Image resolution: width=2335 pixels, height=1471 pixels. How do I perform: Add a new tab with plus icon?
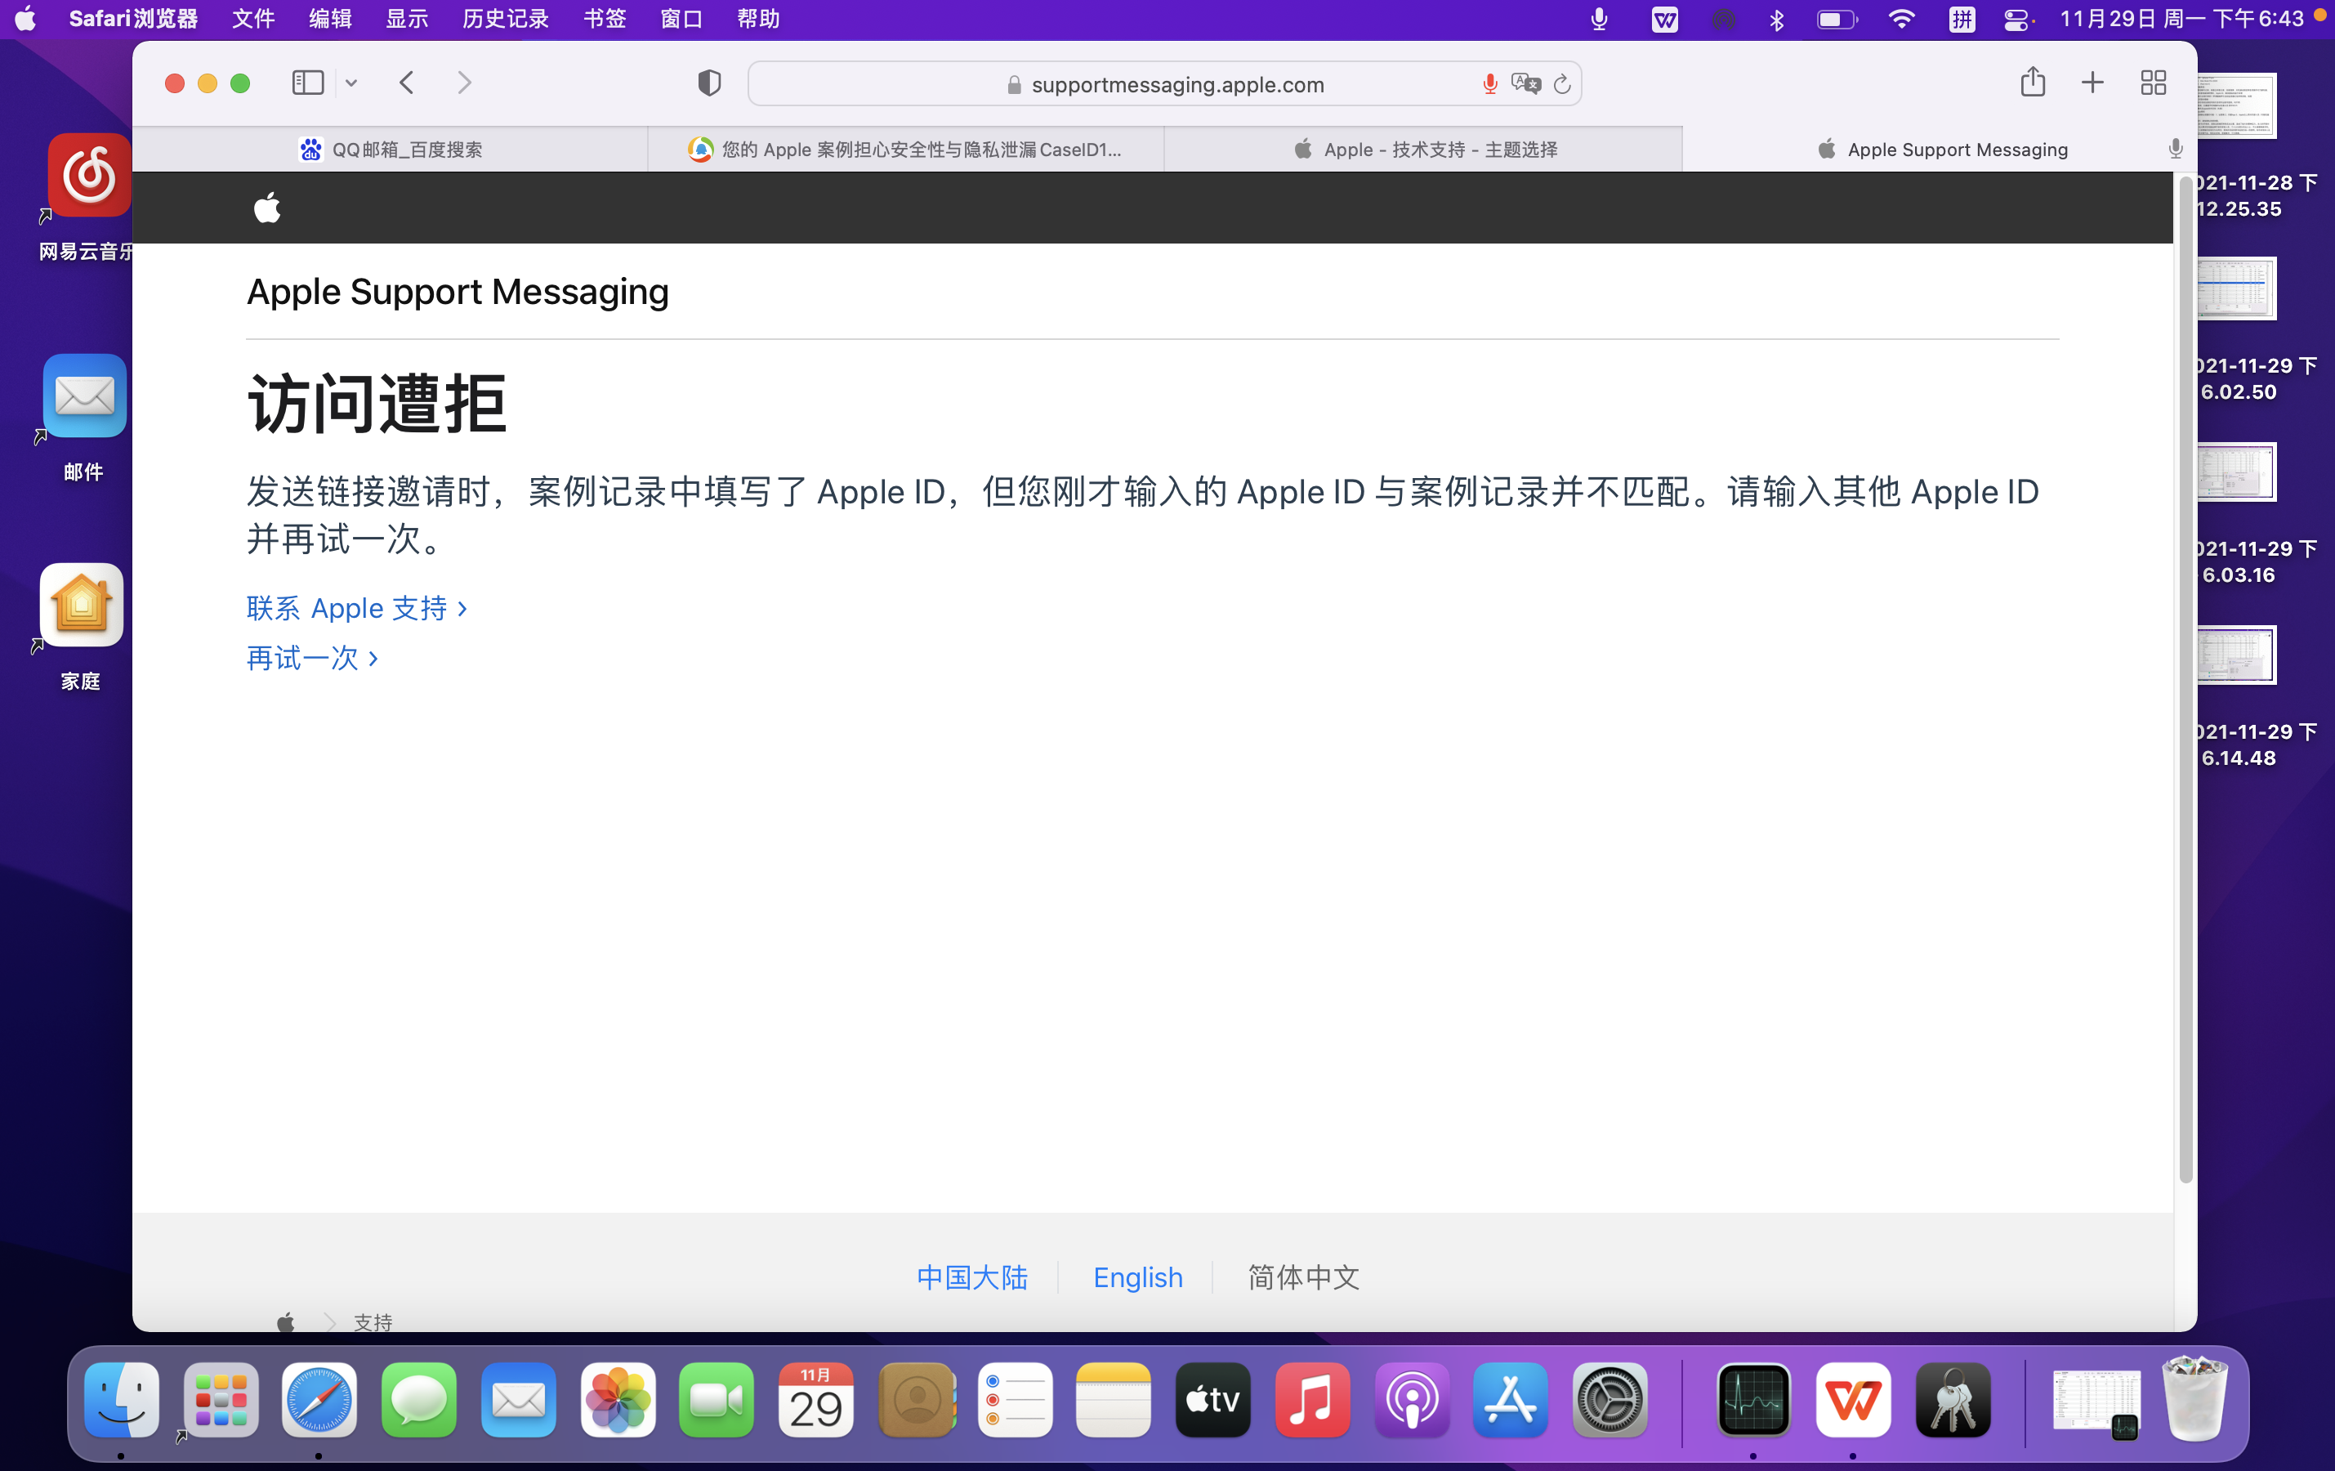click(2092, 83)
